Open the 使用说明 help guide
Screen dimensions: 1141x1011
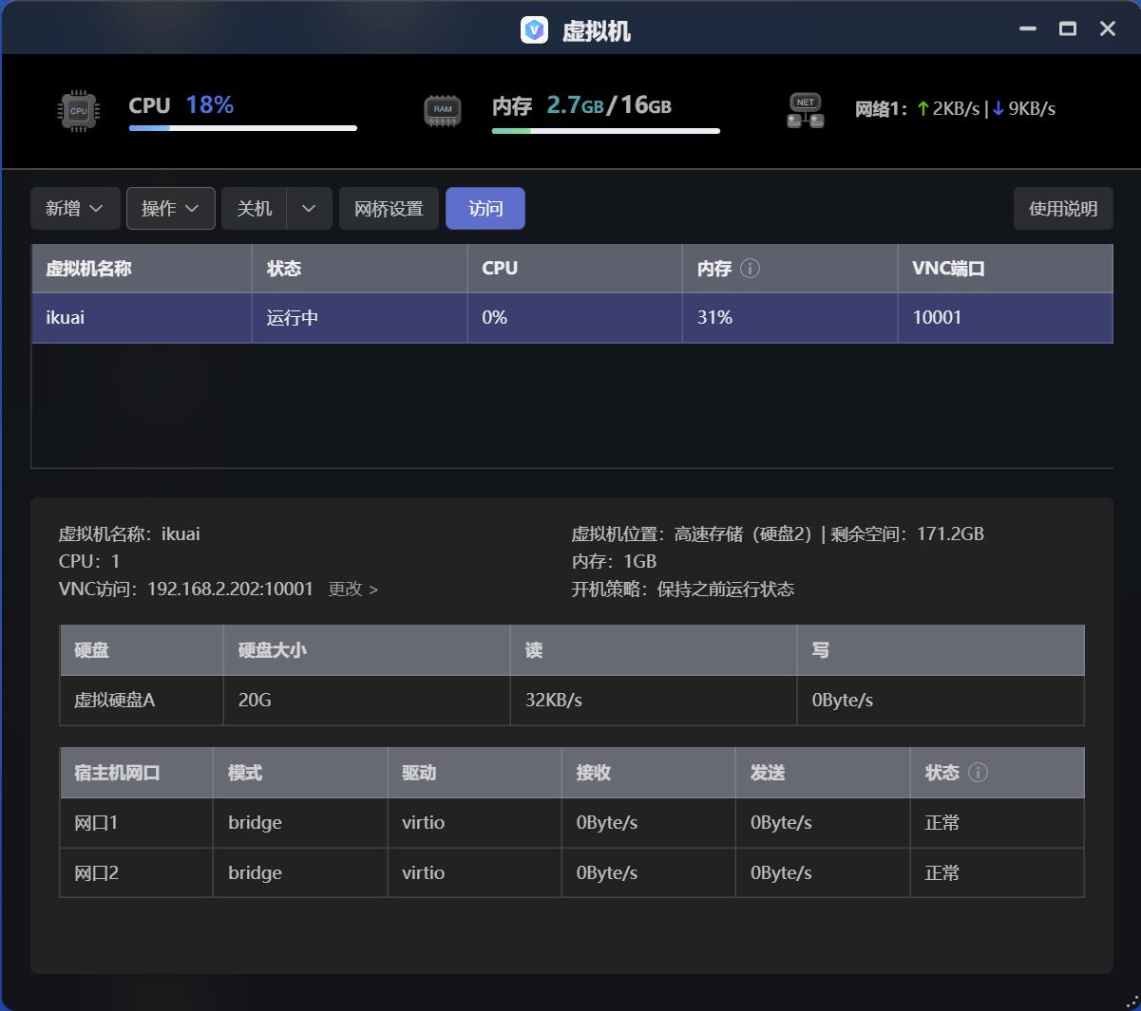pyautogui.click(x=1063, y=209)
